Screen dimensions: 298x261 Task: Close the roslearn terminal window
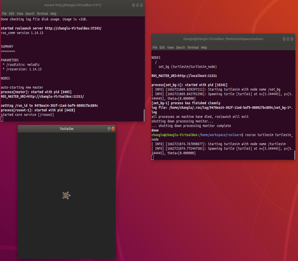pos(292,39)
